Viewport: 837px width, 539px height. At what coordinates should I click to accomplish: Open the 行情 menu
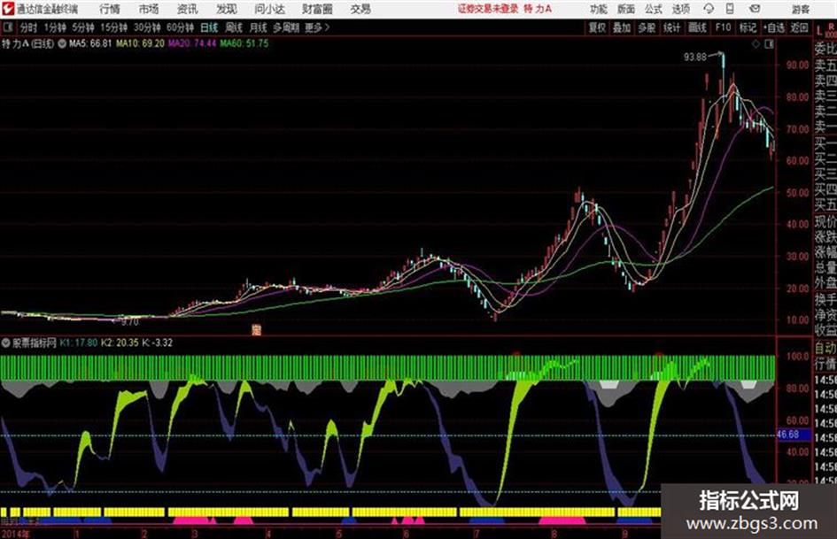[110, 9]
